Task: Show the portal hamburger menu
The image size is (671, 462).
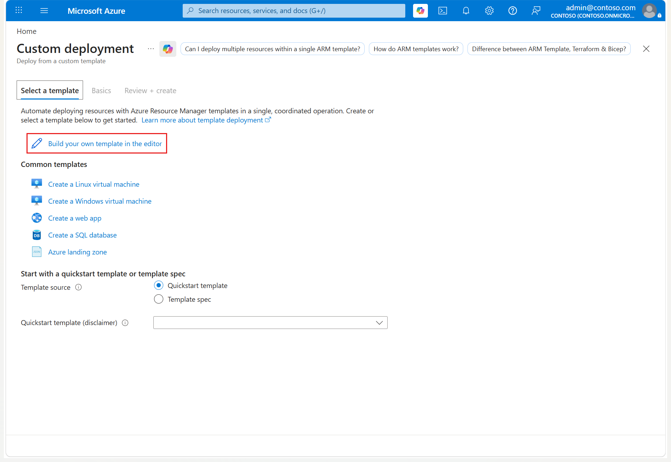Action: (44, 11)
